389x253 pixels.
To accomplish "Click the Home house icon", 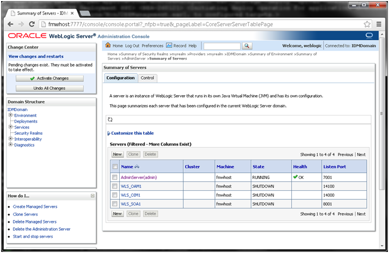I will point(108,45).
